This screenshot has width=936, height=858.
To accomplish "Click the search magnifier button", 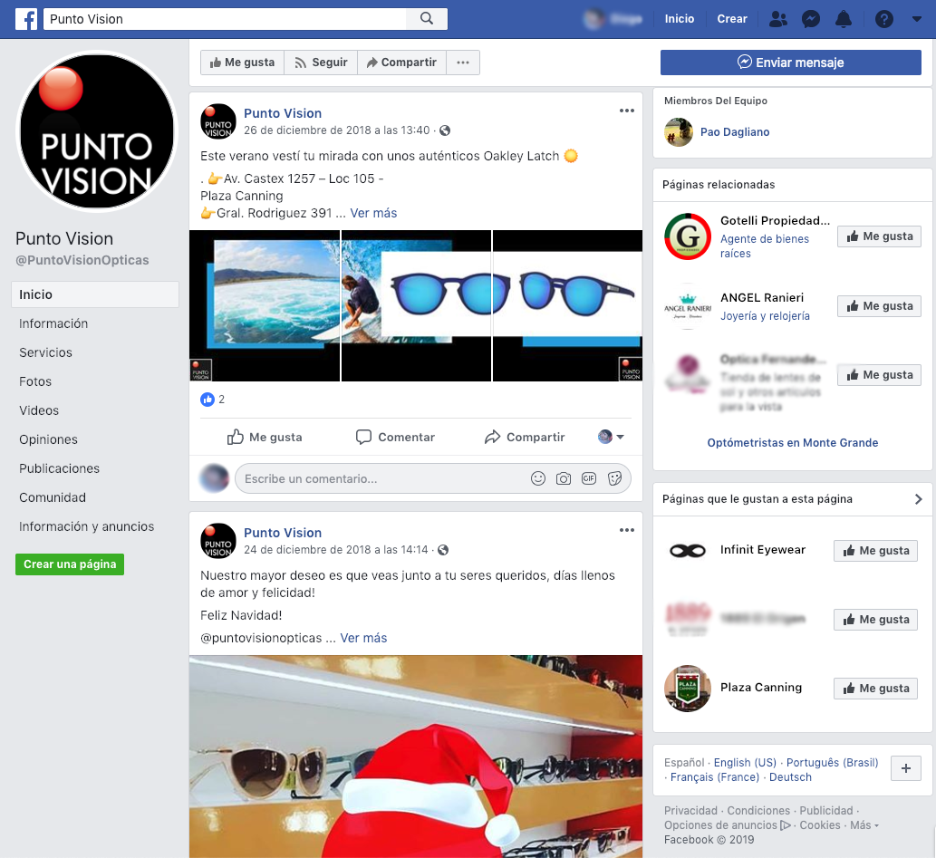I will tap(426, 18).
